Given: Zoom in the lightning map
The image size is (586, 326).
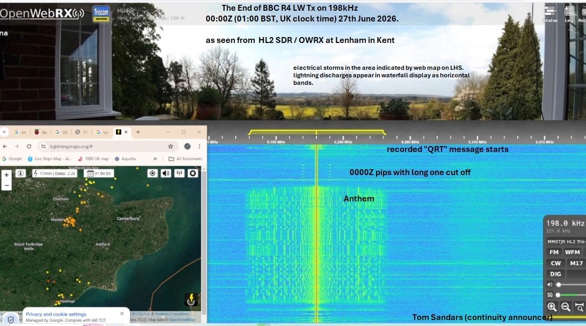Looking at the screenshot, I should [x=6, y=175].
